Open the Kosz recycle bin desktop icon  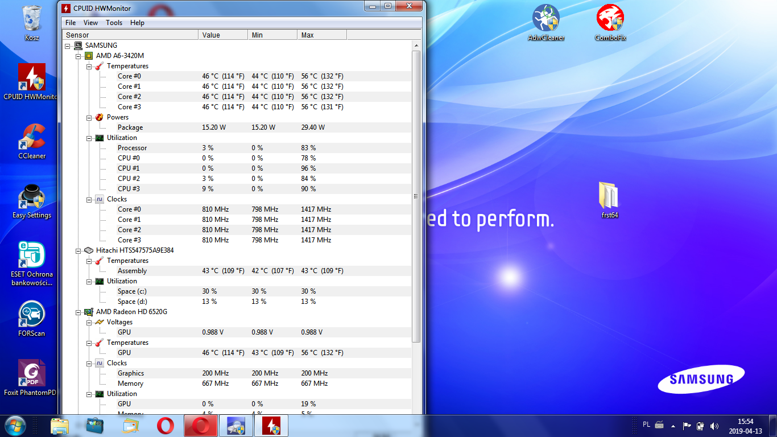(32, 23)
